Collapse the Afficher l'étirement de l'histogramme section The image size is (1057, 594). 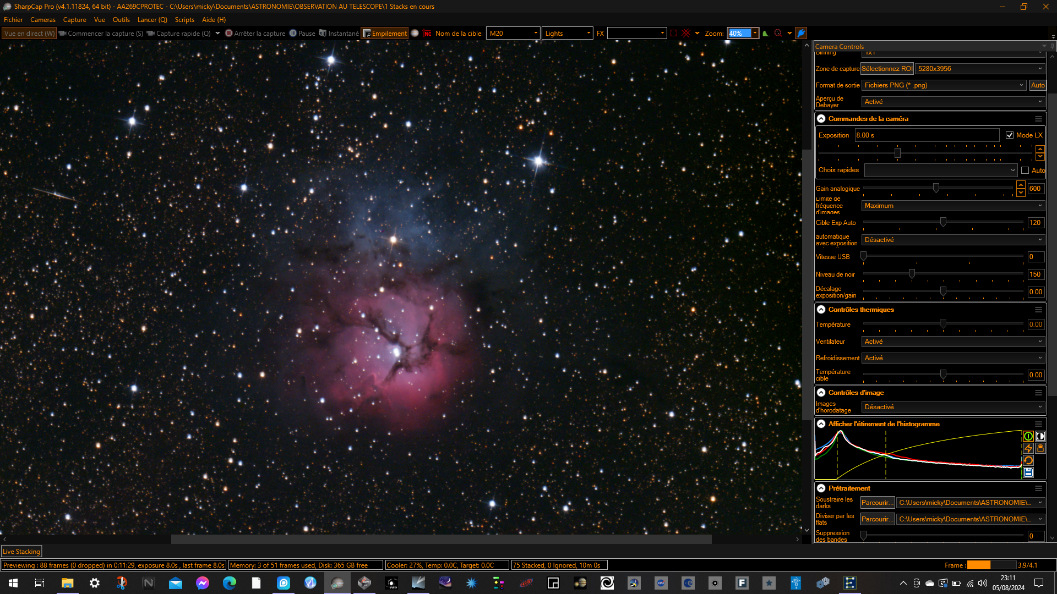click(821, 424)
